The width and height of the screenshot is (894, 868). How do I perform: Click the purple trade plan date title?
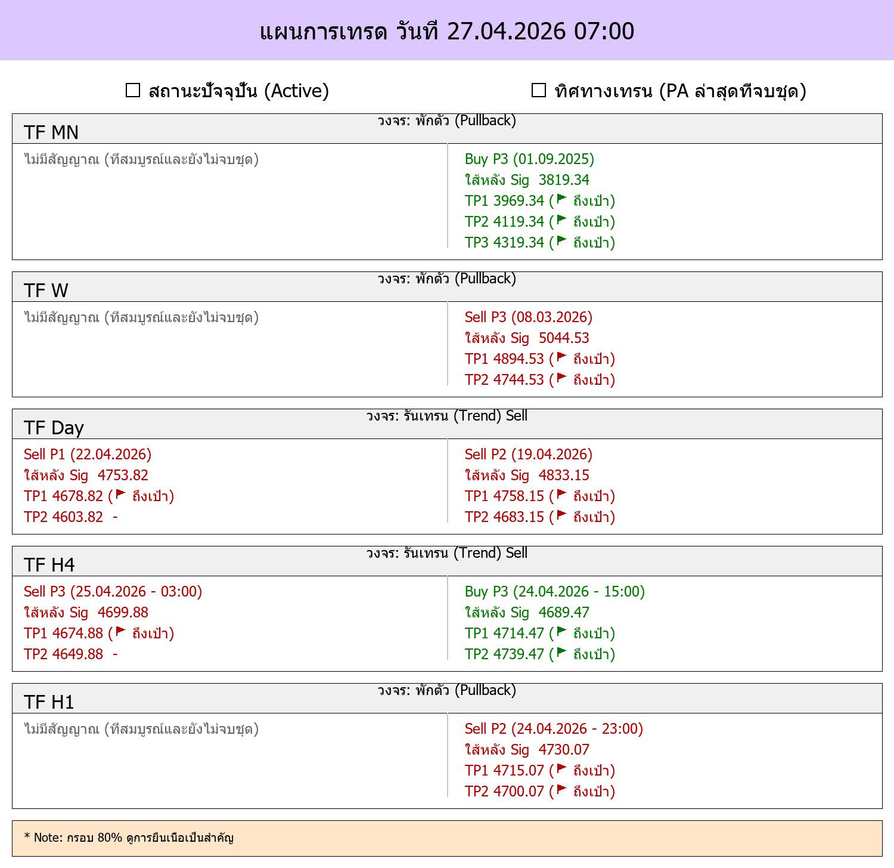pyautogui.click(x=447, y=31)
